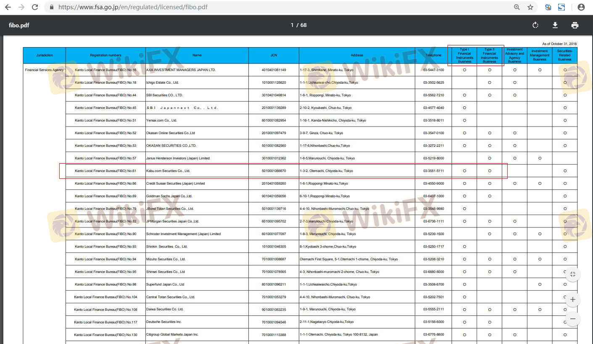
Task: Zoom out using the minus button
Action: coord(572,319)
